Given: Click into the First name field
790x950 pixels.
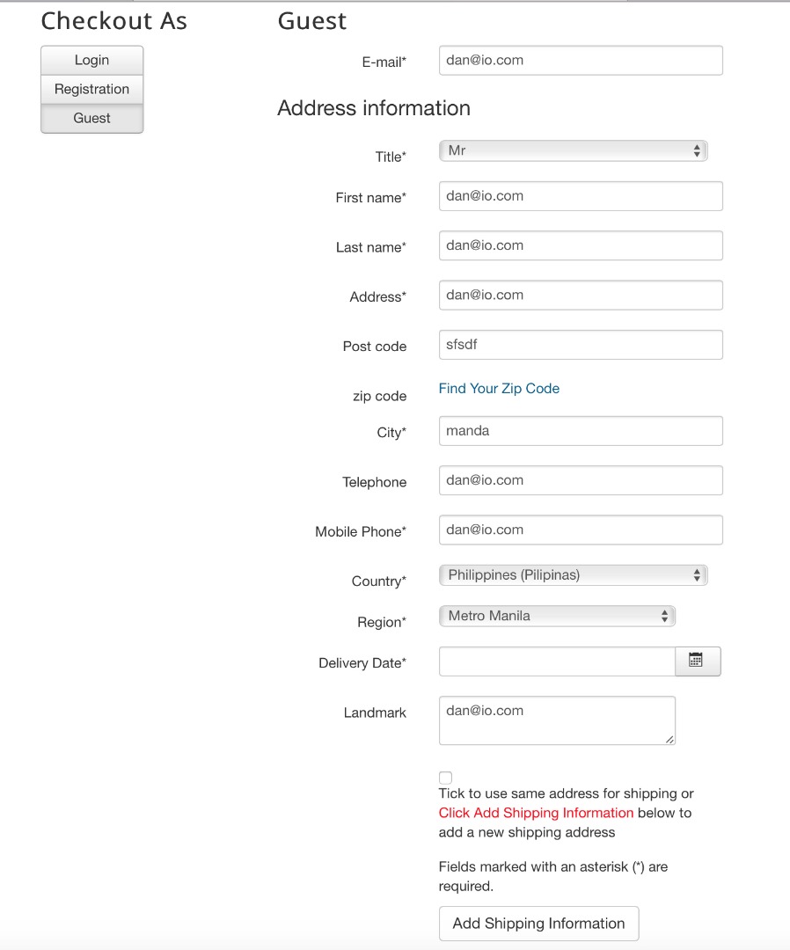Looking at the screenshot, I should point(581,196).
